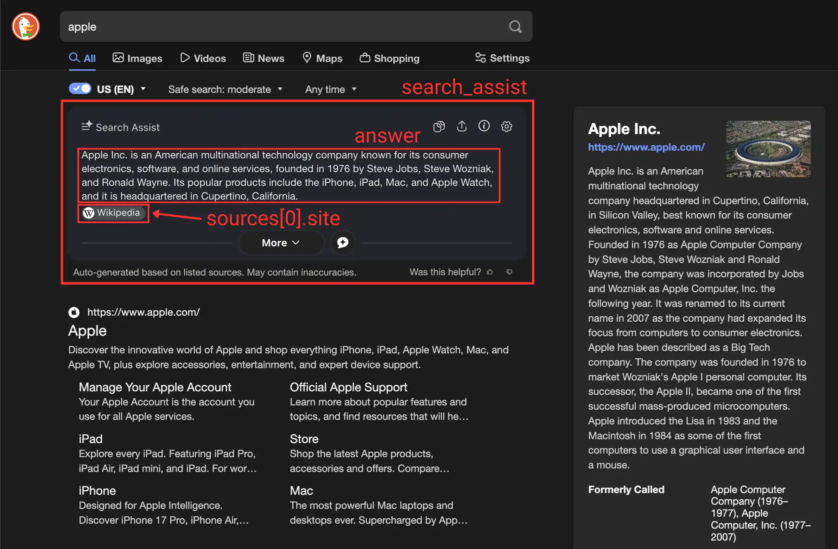838x549 pixels.
Task: Switch to the Shopping tab
Action: (389, 58)
